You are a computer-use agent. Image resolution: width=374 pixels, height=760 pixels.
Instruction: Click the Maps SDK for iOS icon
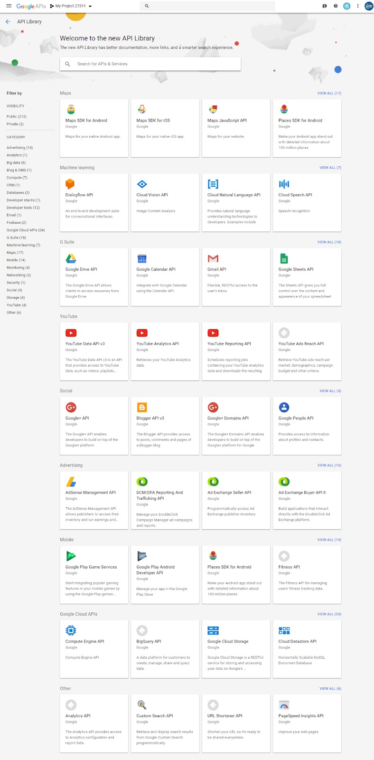click(141, 110)
